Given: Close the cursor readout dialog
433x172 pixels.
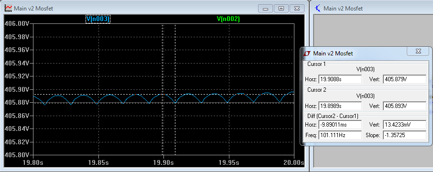Looking at the screenshot, I should coord(418,51).
